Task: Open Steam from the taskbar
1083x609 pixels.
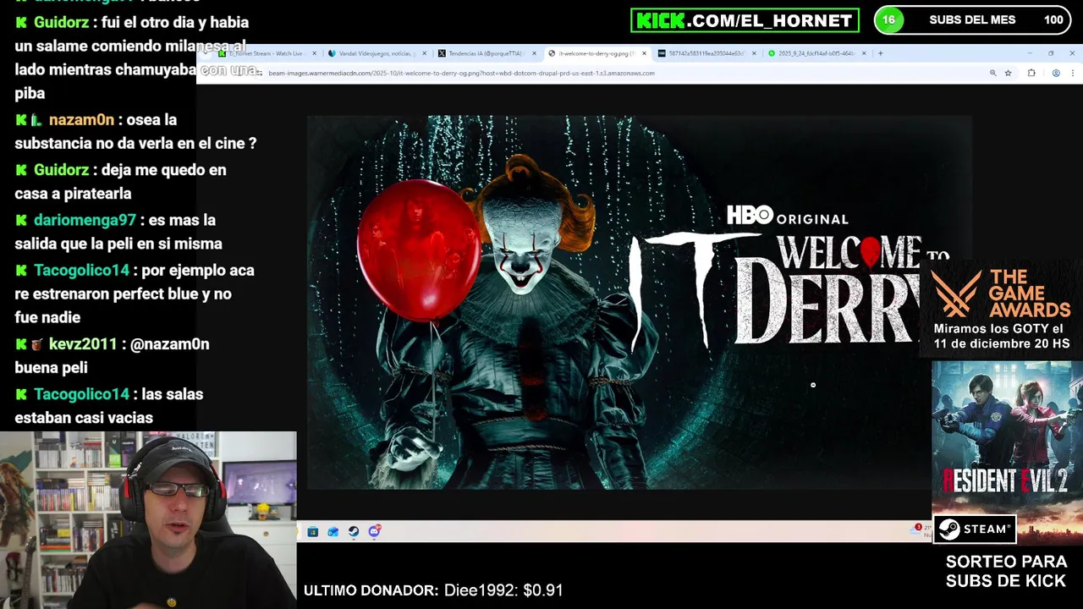Action: 354,531
